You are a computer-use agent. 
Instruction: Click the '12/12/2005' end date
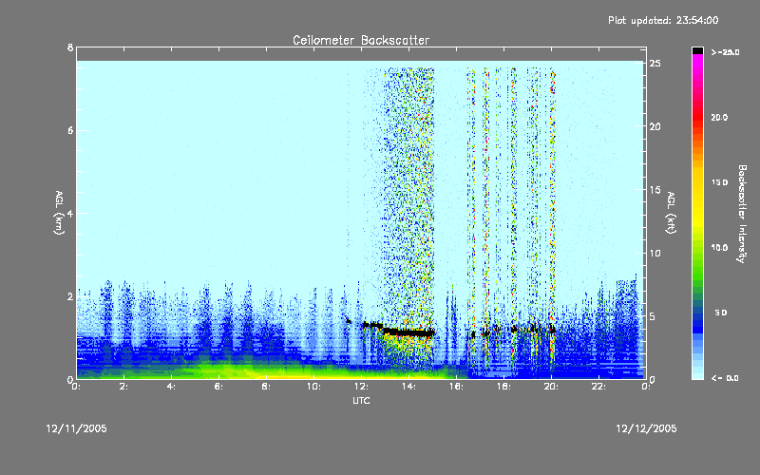(x=646, y=428)
